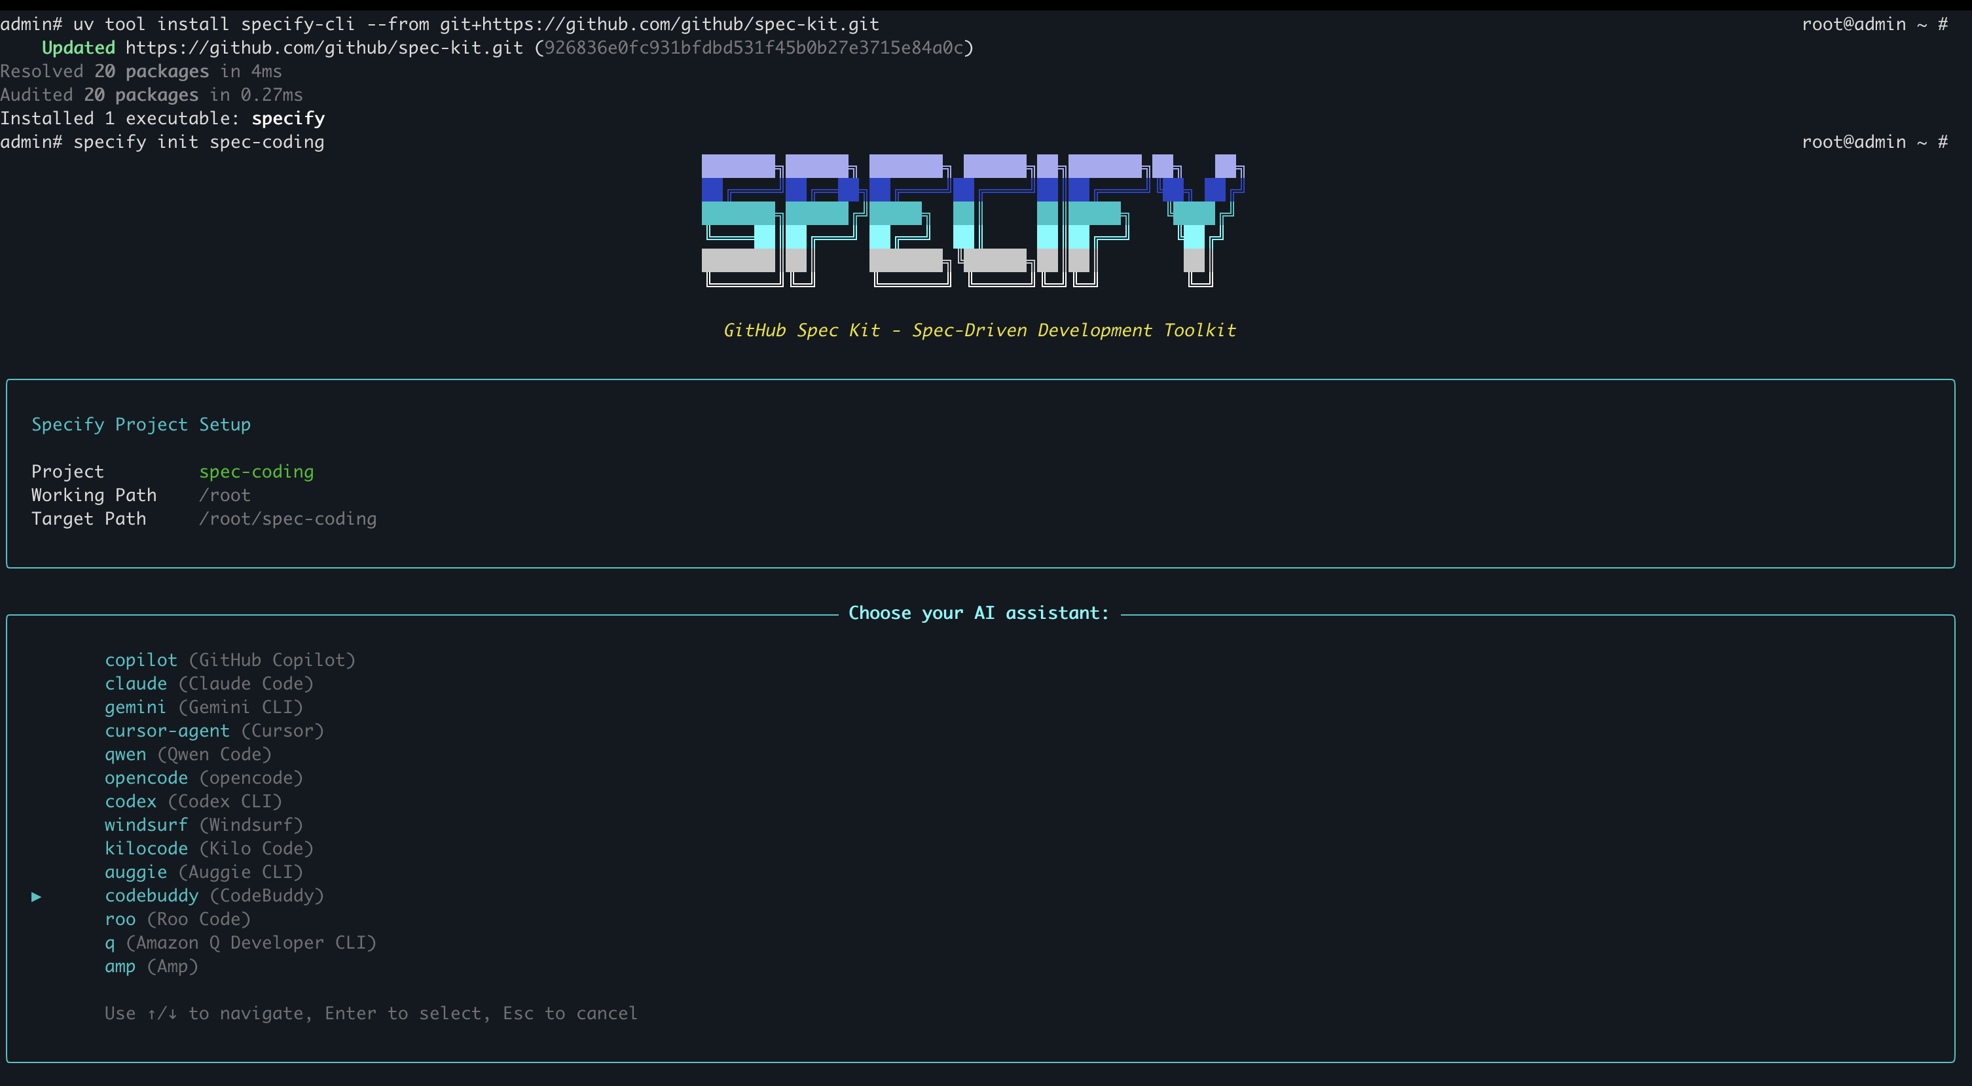
Task: Select the copilot (GitHub Copilot) option
Action: click(230, 660)
